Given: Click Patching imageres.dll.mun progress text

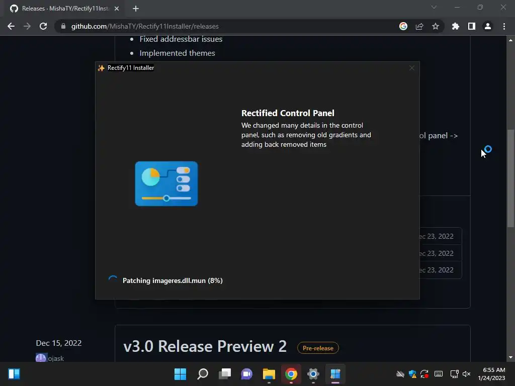Looking at the screenshot, I should coord(173,280).
